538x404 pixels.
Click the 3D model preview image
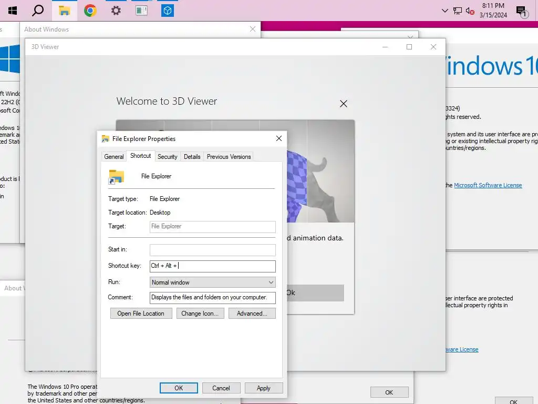point(320,171)
